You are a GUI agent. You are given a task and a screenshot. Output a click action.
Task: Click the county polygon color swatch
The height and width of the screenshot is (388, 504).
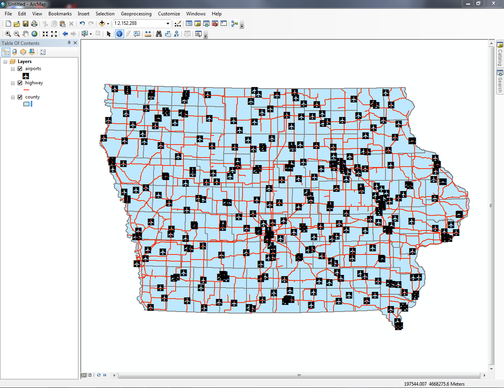pyautogui.click(x=26, y=104)
